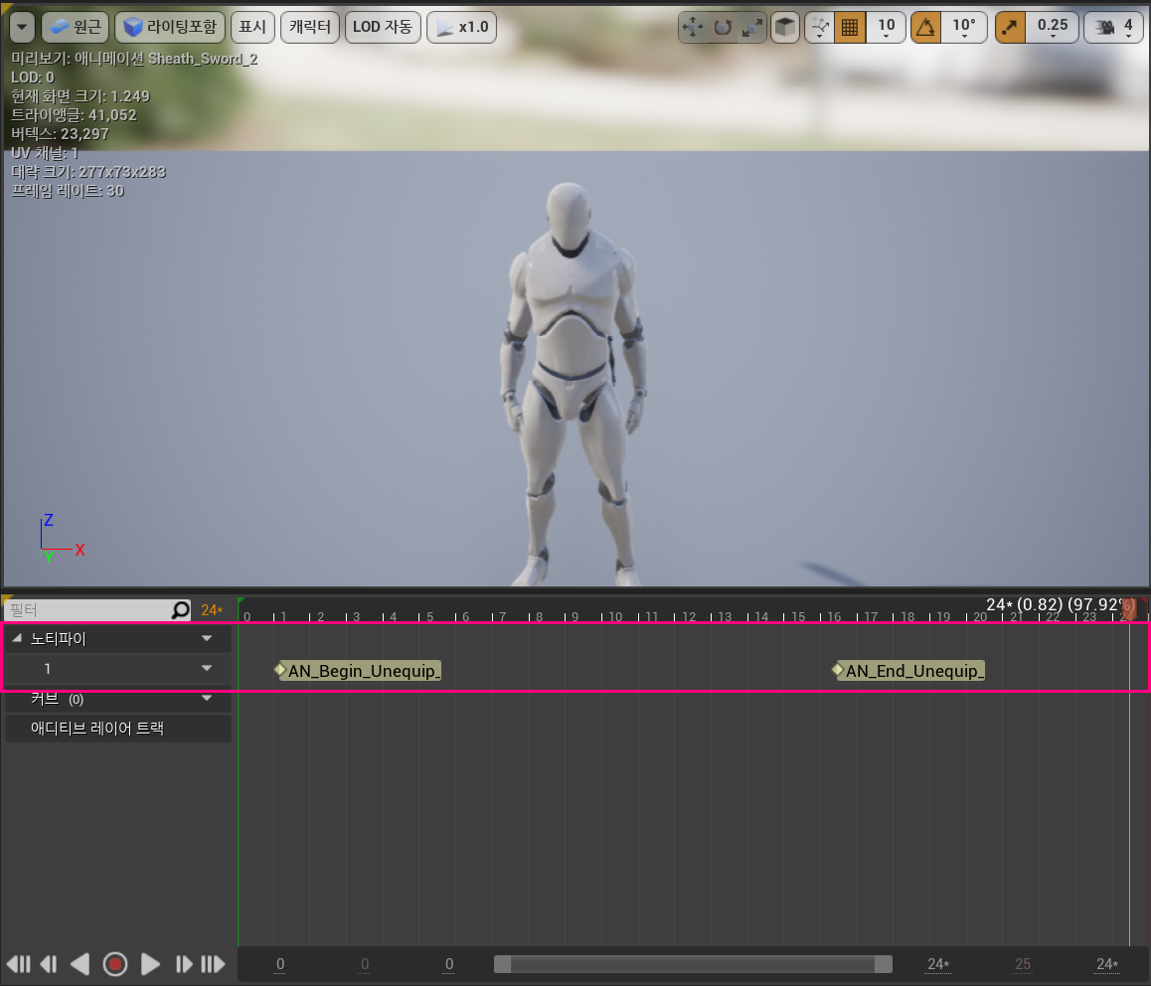The height and width of the screenshot is (986, 1151).
Task: Collapse the 노티파이 track triangle
Action: 17,638
